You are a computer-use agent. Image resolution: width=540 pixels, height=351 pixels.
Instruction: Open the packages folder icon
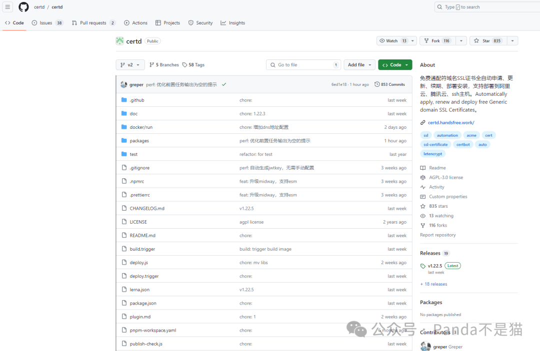click(x=124, y=141)
